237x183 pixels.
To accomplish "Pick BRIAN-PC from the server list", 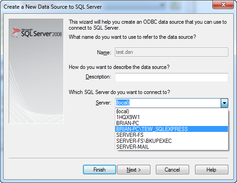I will 172,123.
